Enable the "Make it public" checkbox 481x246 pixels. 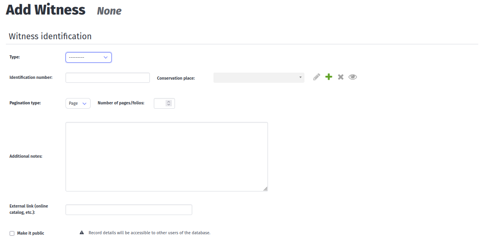(x=12, y=233)
